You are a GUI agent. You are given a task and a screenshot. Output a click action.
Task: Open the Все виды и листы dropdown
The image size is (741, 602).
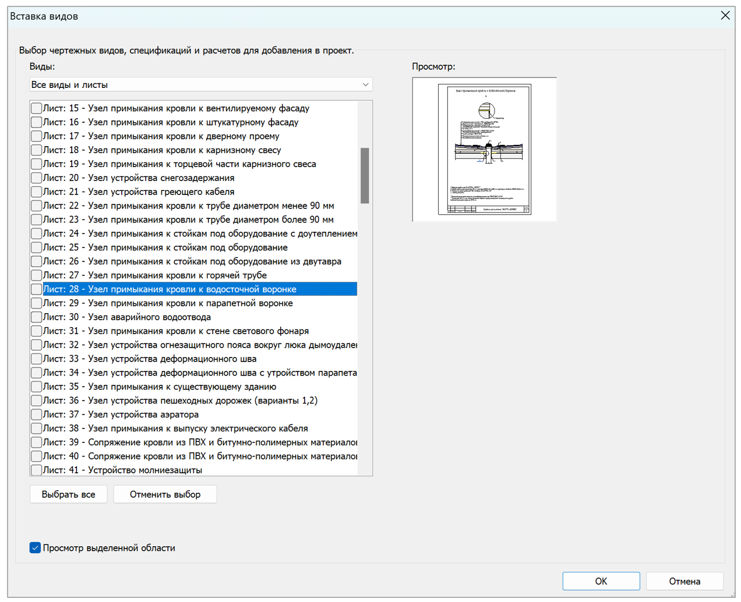201,84
